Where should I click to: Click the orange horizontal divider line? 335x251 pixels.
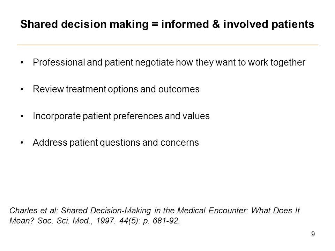point(167,45)
